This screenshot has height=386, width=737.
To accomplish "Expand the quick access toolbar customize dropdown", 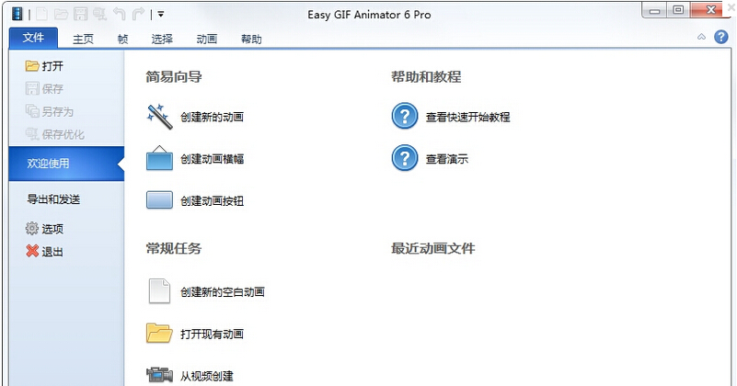I will 161,14.
